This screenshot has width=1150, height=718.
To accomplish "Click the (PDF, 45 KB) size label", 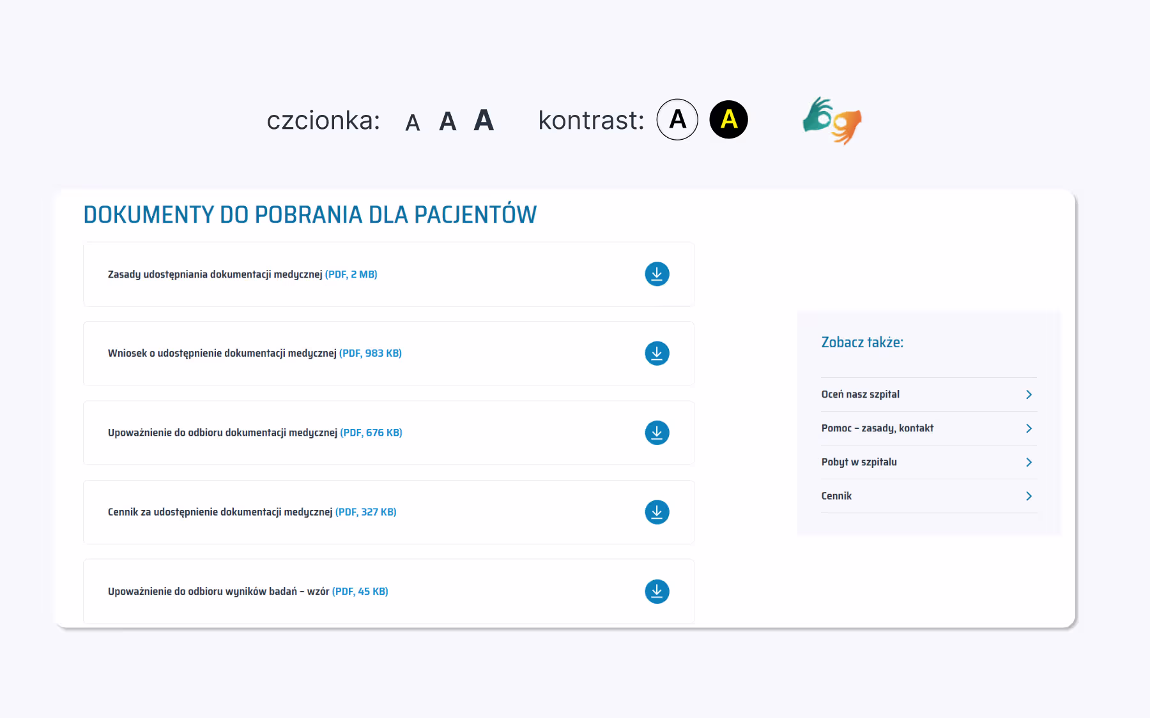I will point(360,592).
